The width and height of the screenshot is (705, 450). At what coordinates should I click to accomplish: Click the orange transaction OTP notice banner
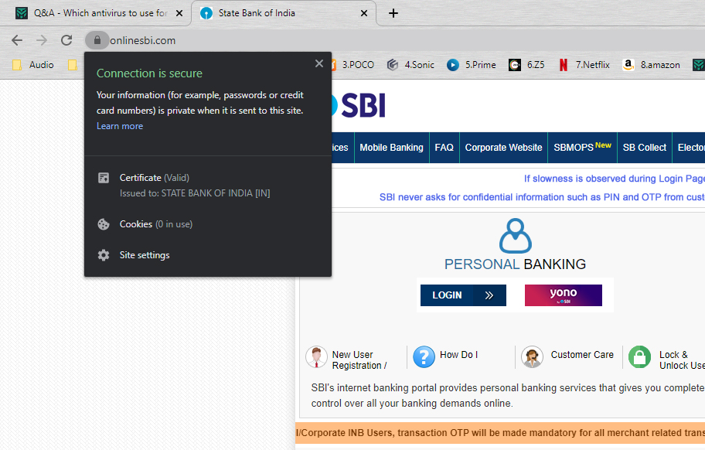point(500,433)
